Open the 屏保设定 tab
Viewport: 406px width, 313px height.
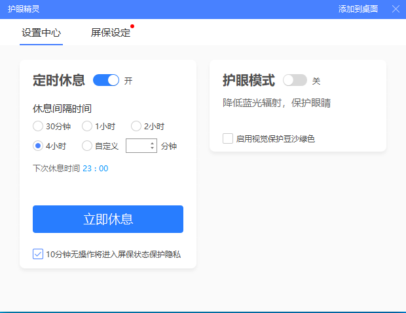[x=110, y=33]
